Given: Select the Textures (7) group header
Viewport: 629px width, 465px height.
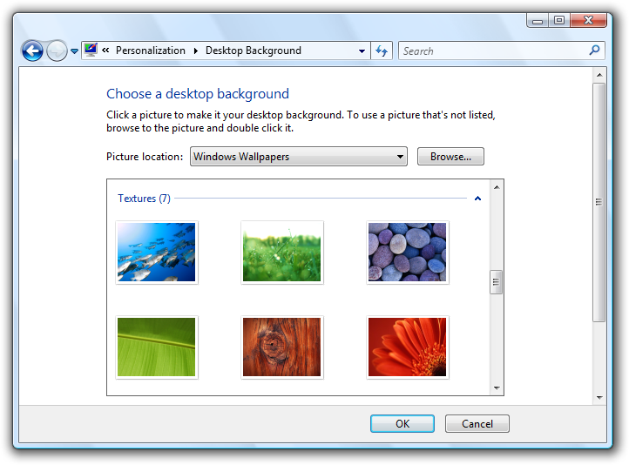Looking at the screenshot, I should [x=144, y=199].
